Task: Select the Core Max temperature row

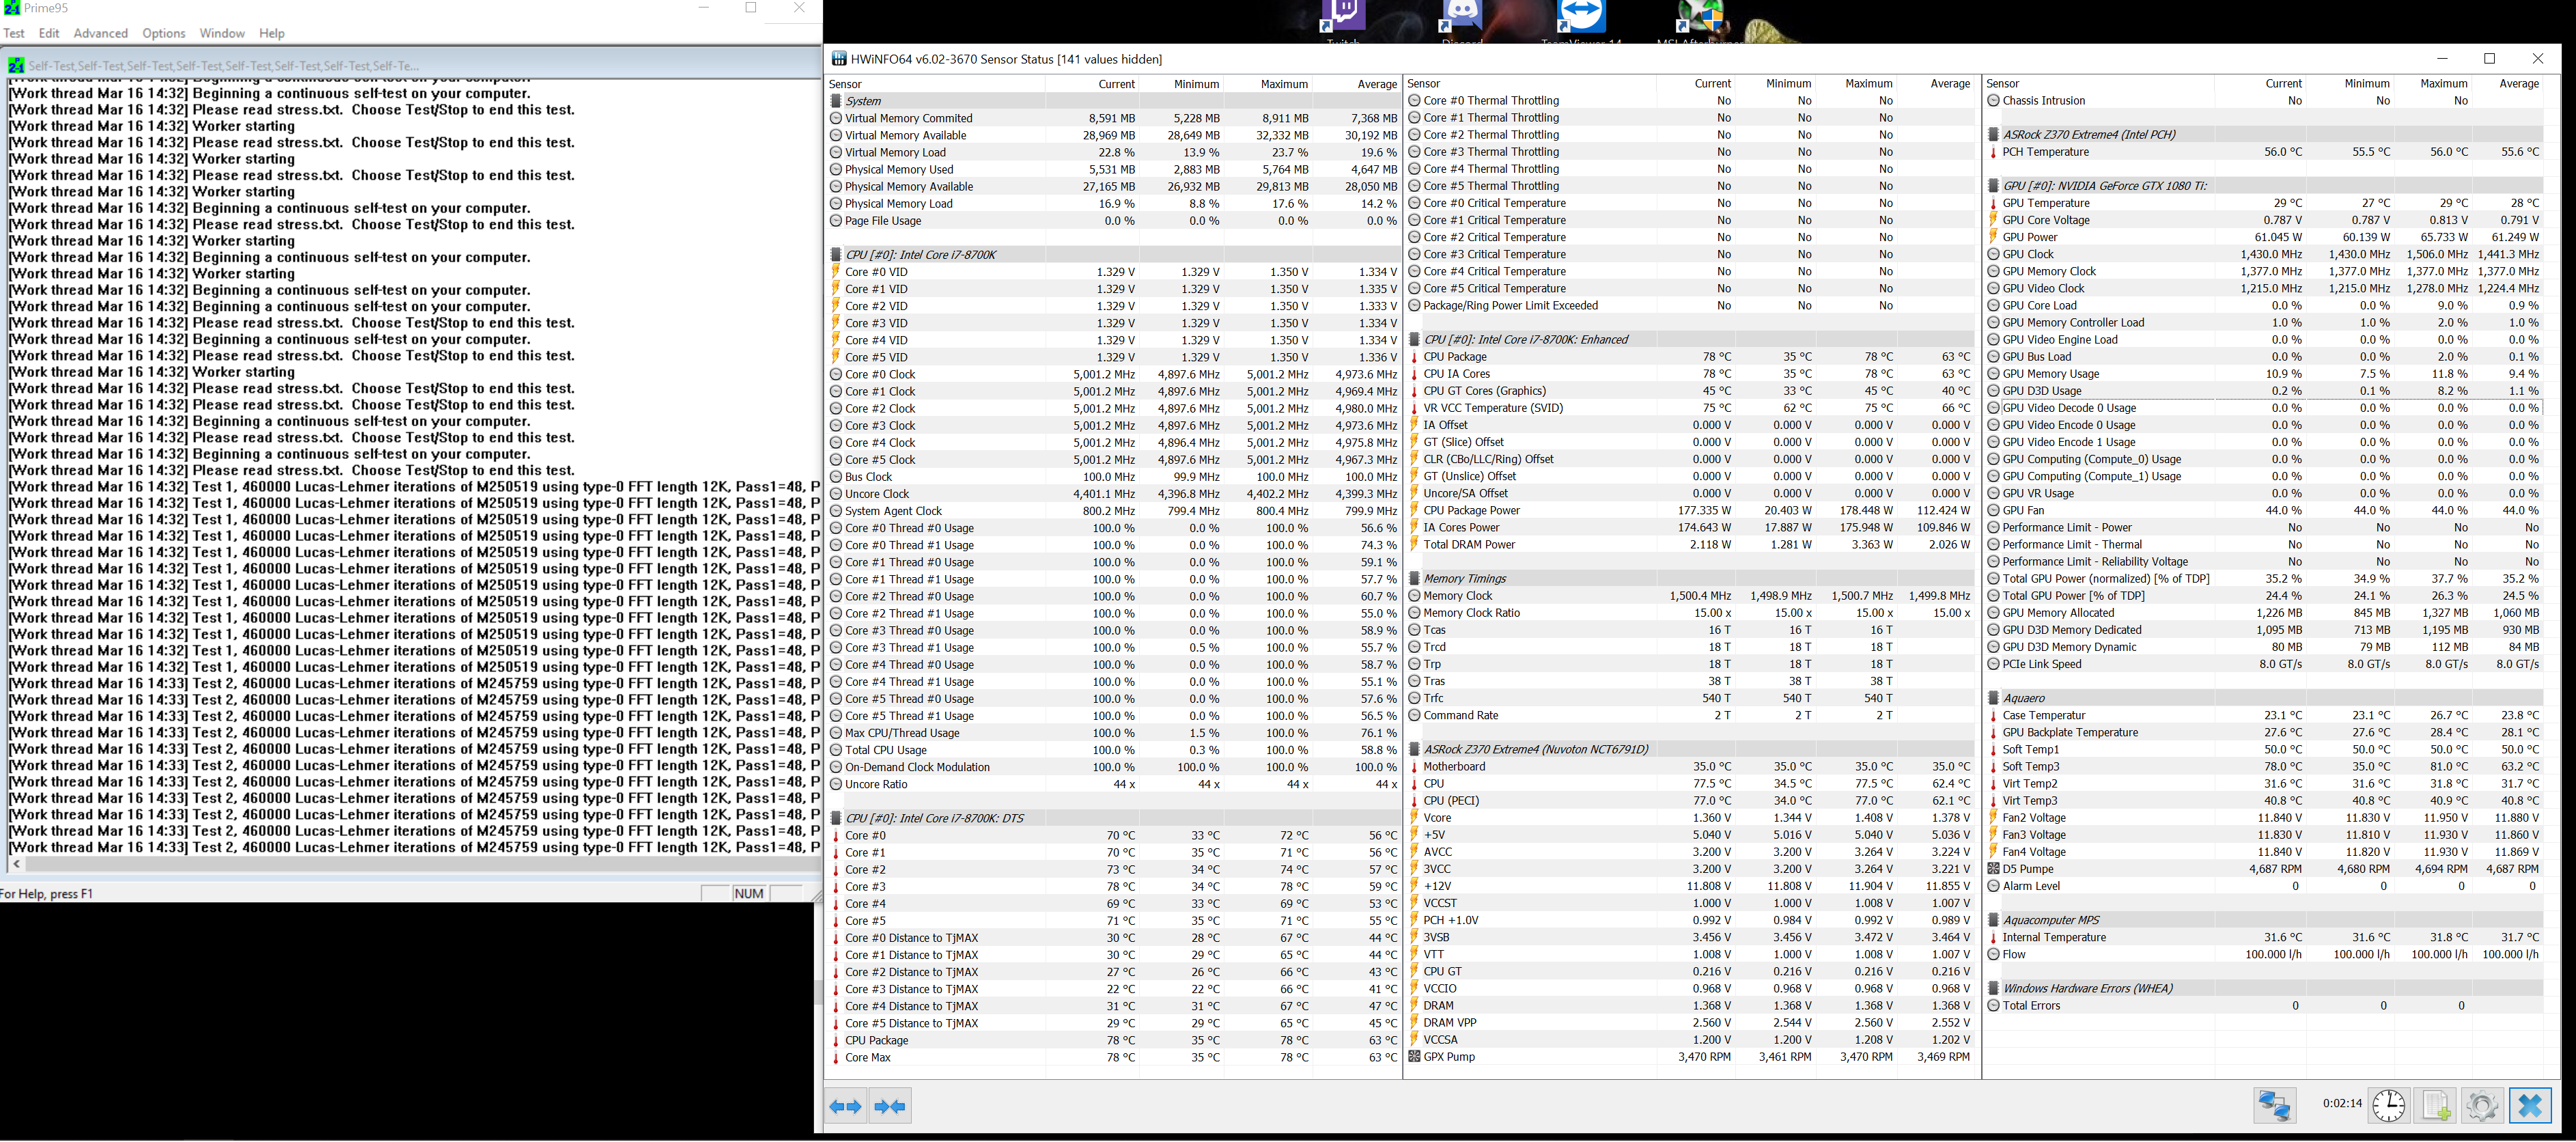Action: [x=1113, y=1057]
